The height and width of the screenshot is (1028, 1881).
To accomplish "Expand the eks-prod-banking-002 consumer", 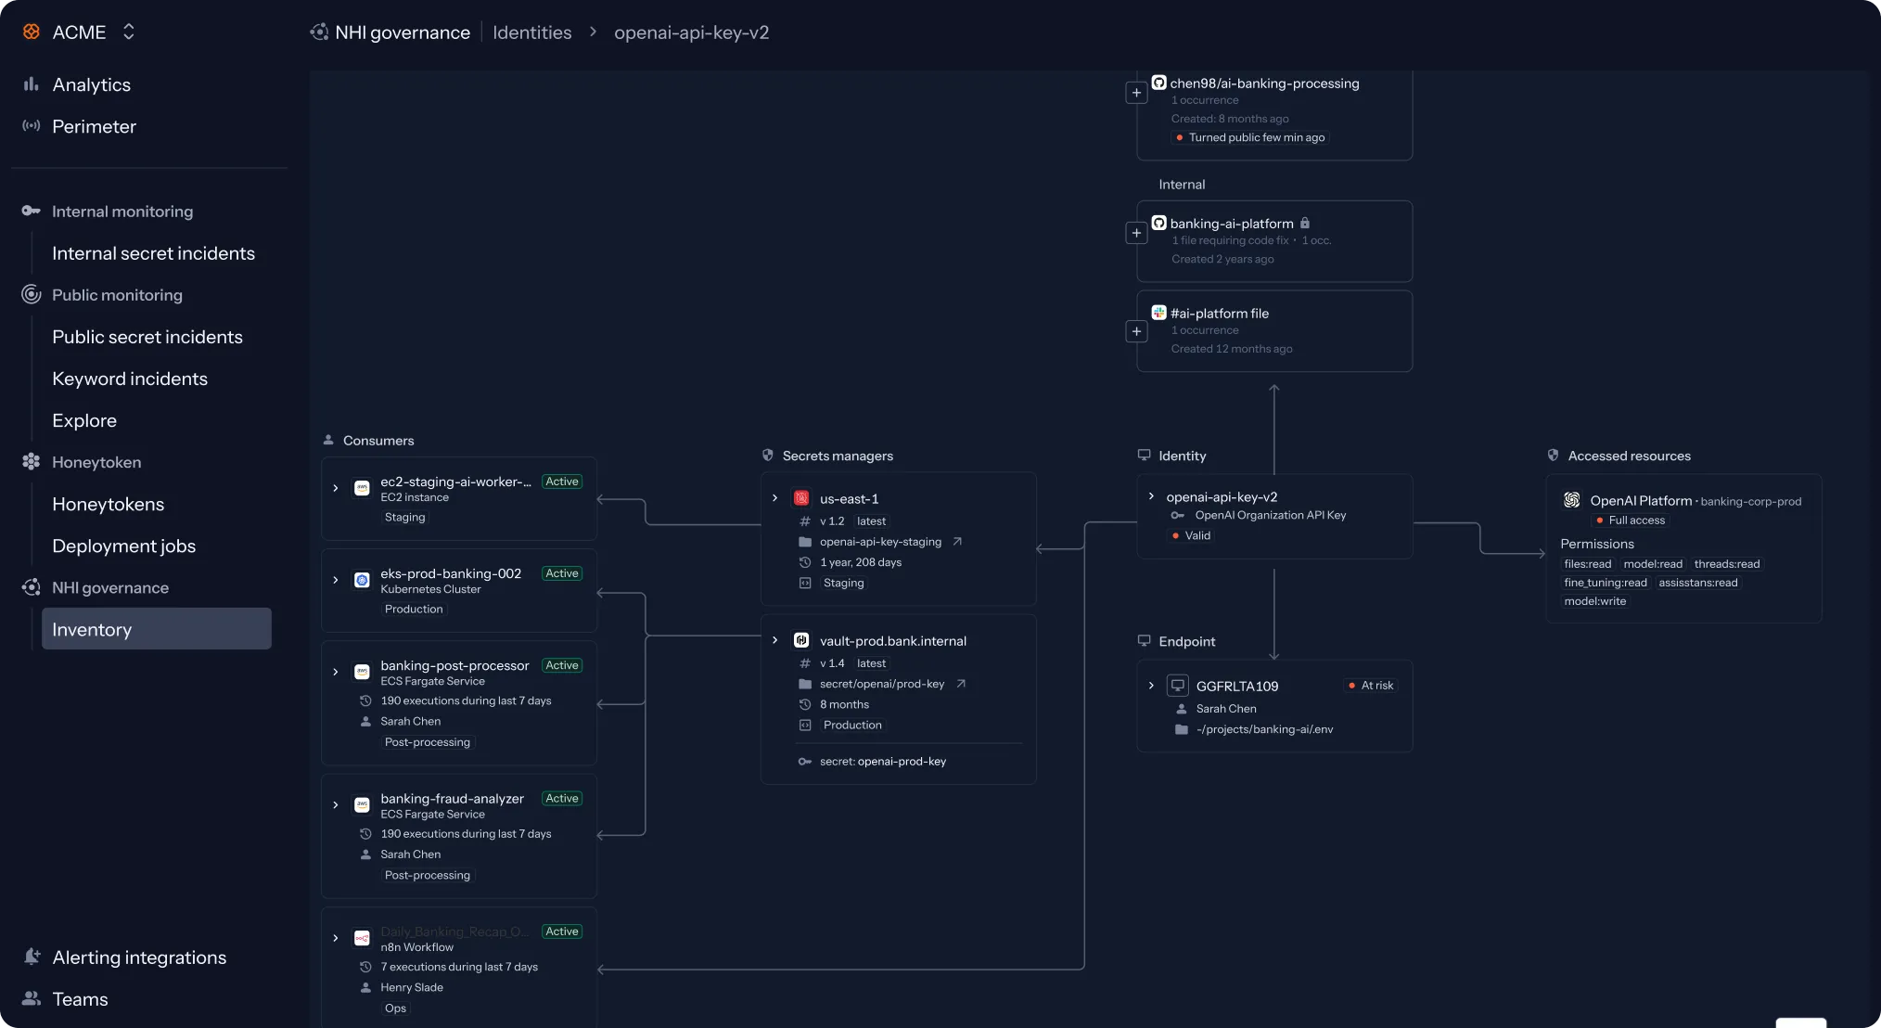I will (x=336, y=580).
